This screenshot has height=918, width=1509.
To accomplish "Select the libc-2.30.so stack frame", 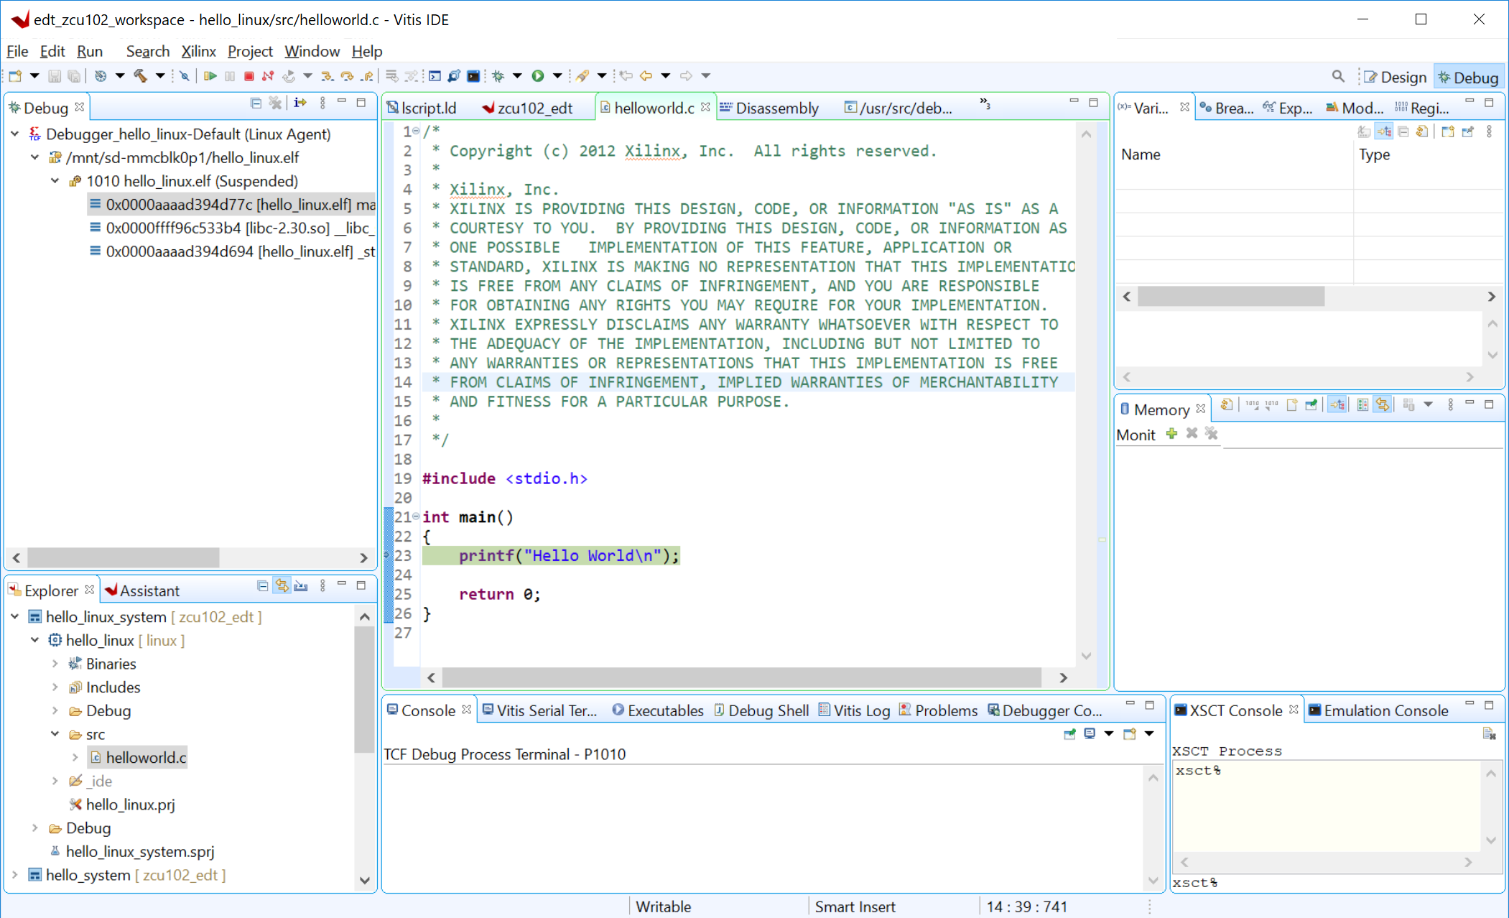I will click(x=233, y=228).
